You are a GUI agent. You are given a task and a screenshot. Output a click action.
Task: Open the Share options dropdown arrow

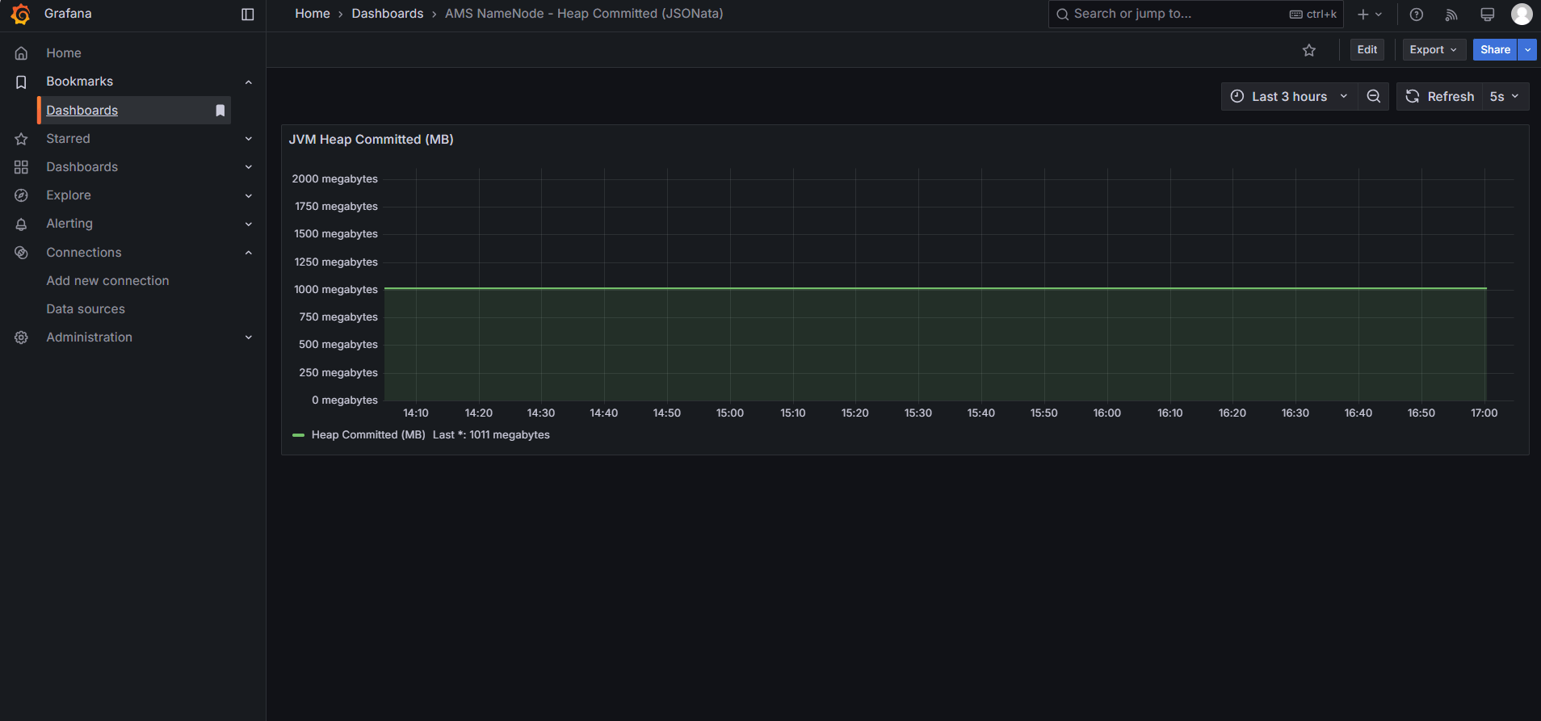pos(1527,50)
